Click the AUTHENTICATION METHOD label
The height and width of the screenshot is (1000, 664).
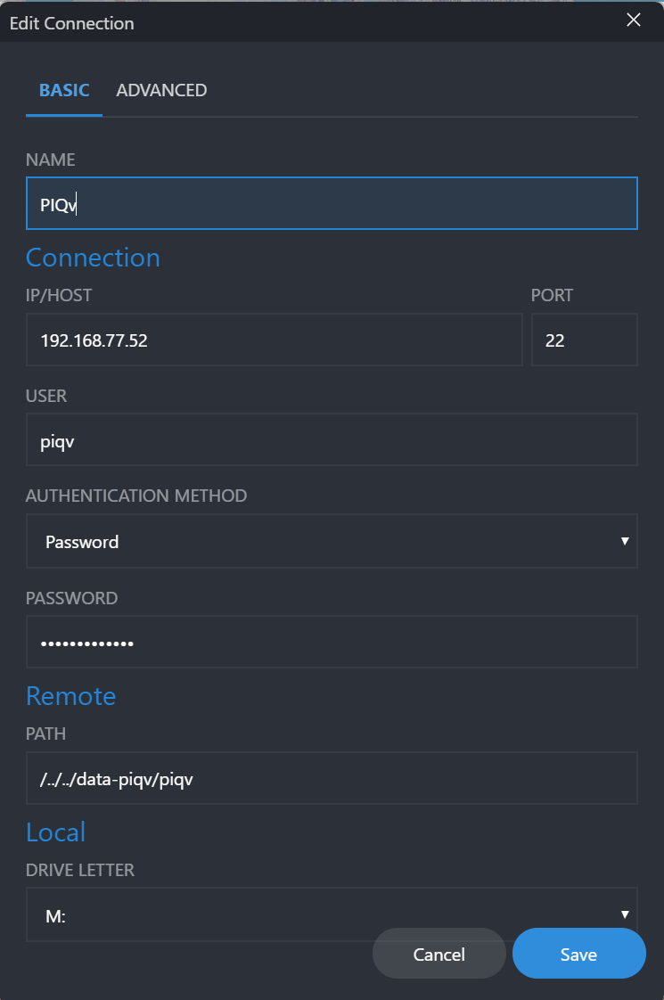click(x=136, y=496)
